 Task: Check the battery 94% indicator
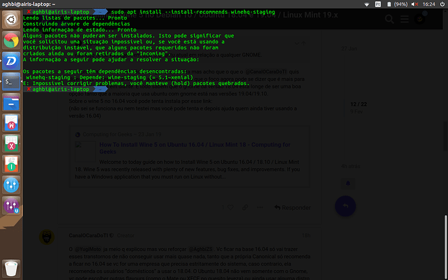[397, 5]
